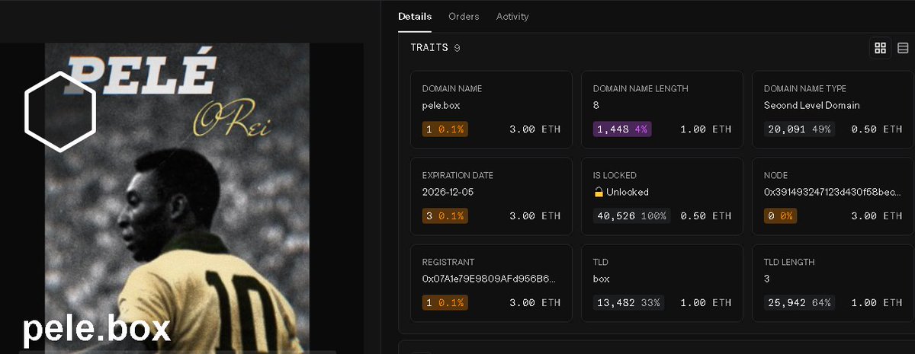
Task: Switch to the Details tab
Action: click(415, 16)
